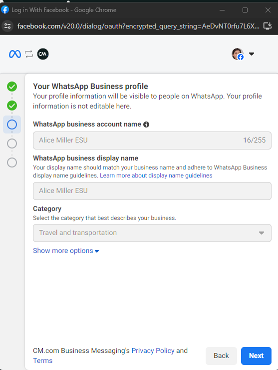278x370 pixels.
Task: Click the sync arrows icon between logos
Action: [29, 54]
